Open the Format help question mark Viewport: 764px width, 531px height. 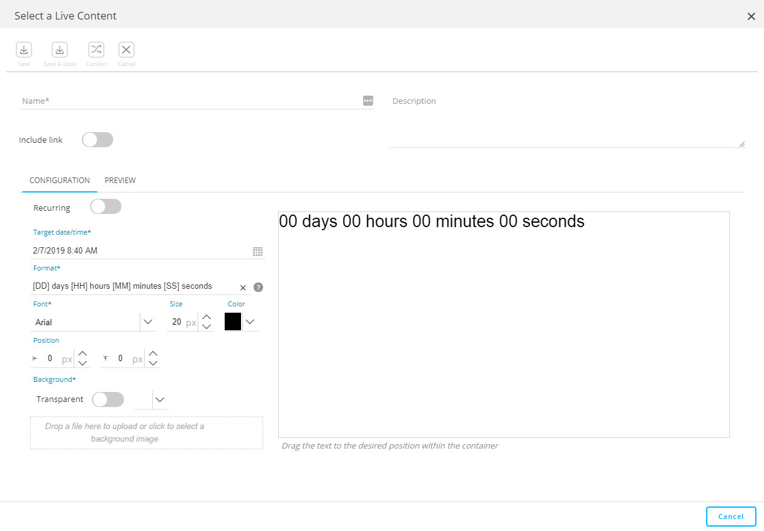coord(258,288)
